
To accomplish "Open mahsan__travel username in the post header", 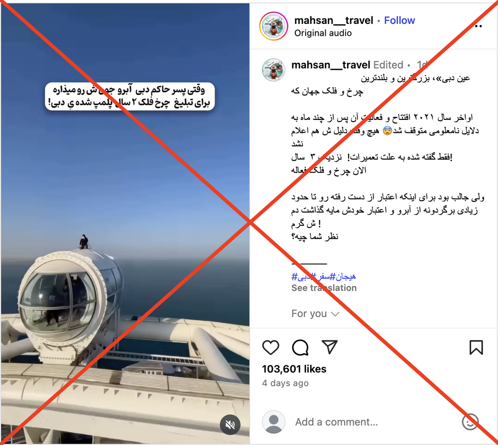I will click(x=334, y=20).
